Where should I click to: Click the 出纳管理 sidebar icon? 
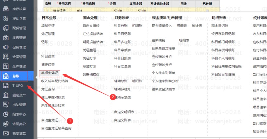tap(6, 104)
